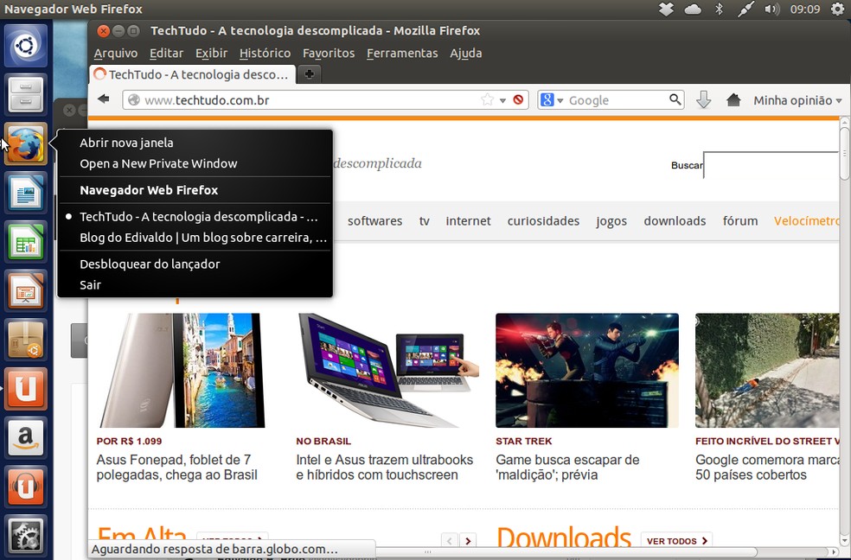
Task: Click next arrow in Em Alta carousel
Action: (x=468, y=540)
